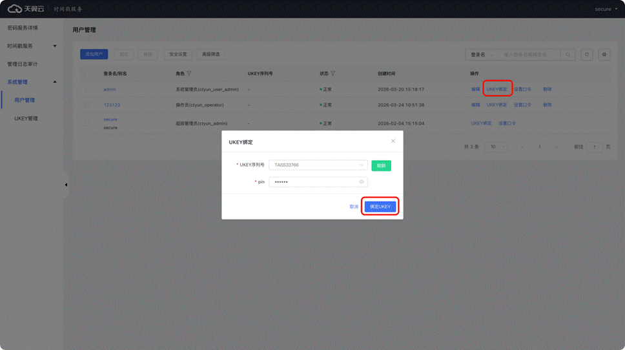Viewport: 625px width, 350px height.
Task: Click 设置口令 in the 123123 row
Action: (x=522, y=105)
